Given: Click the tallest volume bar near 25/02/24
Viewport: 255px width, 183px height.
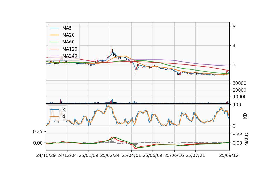Looking at the screenshot, I should pyautogui.click(x=113, y=101).
